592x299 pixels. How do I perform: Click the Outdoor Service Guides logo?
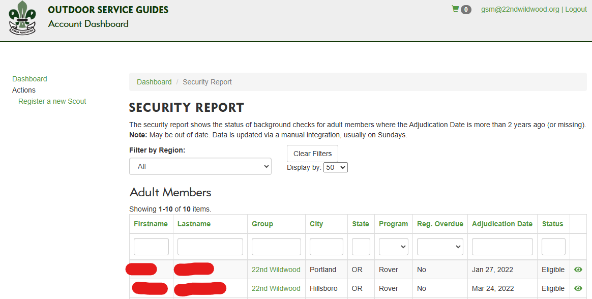point(22,18)
